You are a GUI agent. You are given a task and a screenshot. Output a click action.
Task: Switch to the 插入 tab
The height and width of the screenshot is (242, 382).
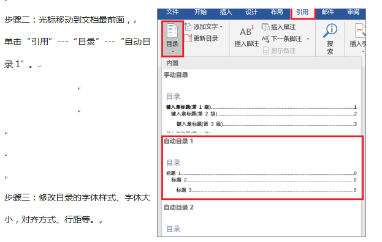[226, 12]
